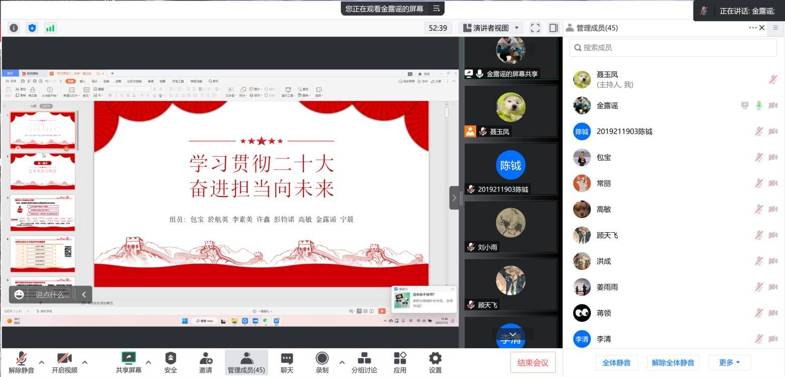This screenshot has width=785, height=377.
Task: Check the green network signal icon
Action: click(x=50, y=28)
